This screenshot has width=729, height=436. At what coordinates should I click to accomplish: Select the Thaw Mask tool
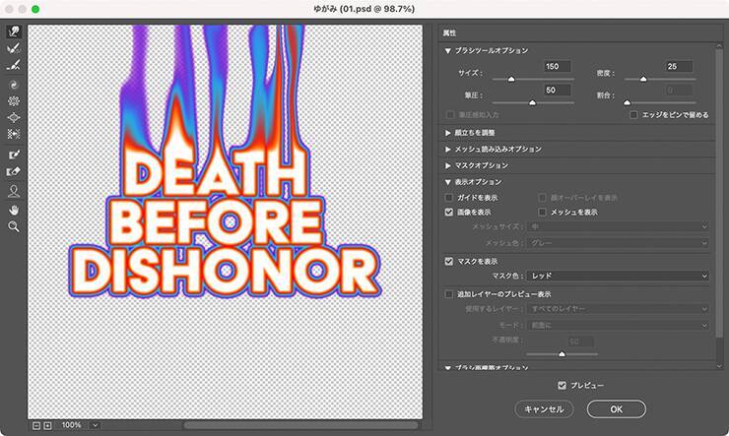click(x=14, y=171)
